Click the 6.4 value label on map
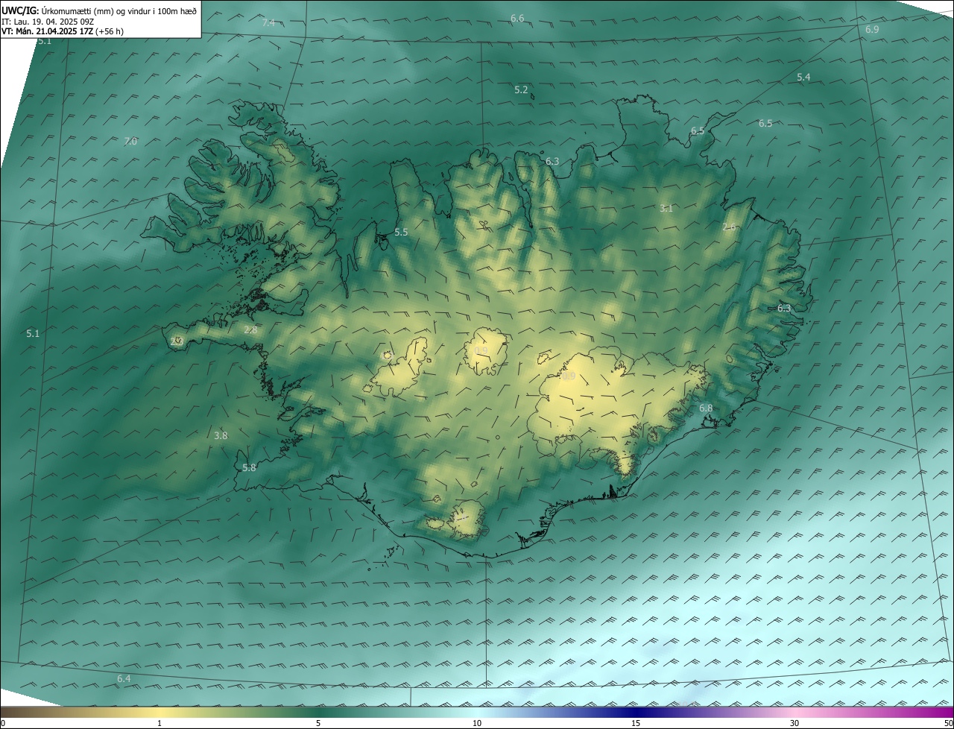954x729 pixels. coord(124,679)
